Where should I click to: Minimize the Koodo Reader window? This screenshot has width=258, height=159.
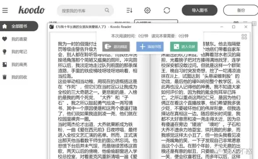222,27
